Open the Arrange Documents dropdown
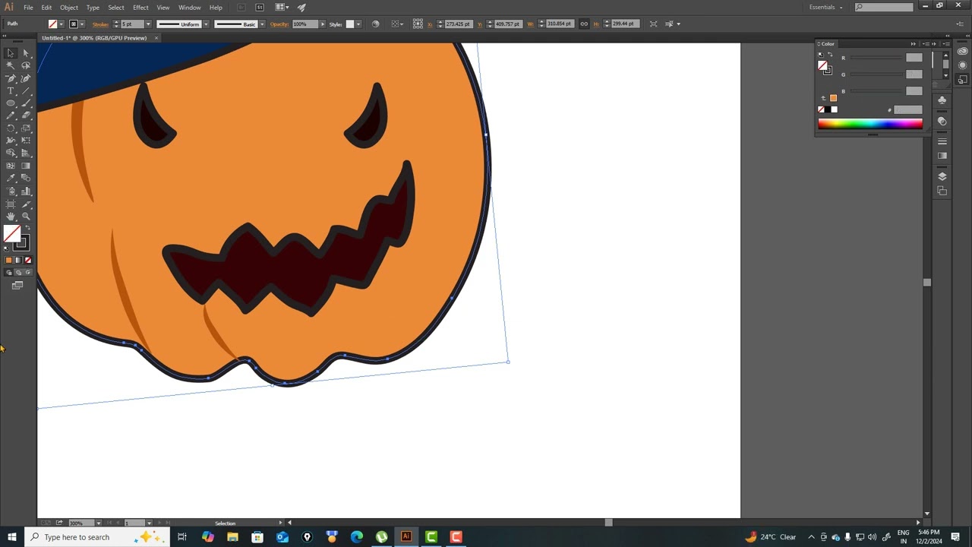The height and width of the screenshot is (547, 972). 282,8
